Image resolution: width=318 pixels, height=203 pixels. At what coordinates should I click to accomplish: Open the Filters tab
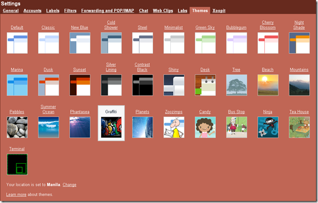pyautogui.click(x=70, y=11)
